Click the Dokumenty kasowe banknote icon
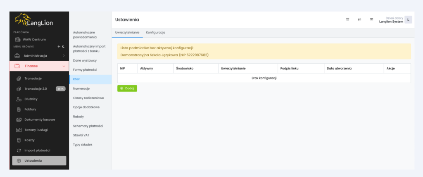 (19, 120)
